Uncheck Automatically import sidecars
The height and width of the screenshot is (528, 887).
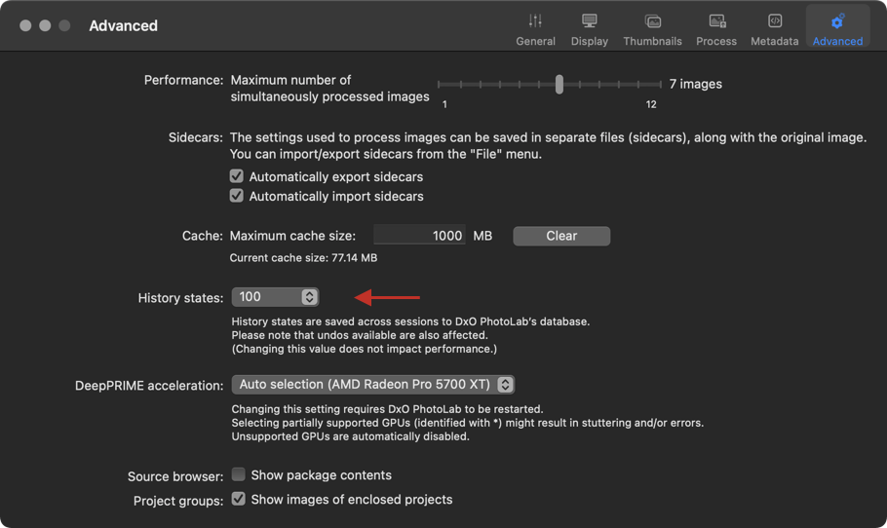[x=237, y=196]
